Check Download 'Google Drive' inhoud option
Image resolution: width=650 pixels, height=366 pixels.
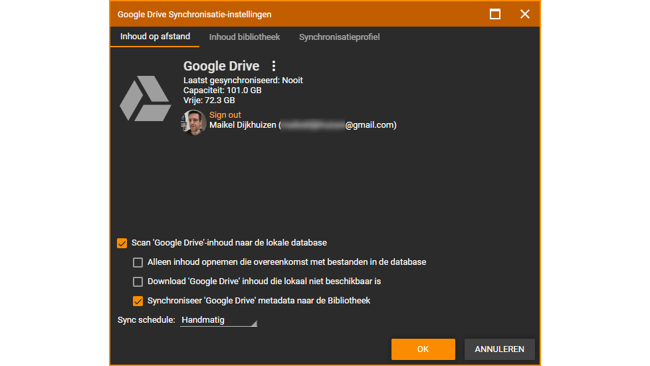point(138,281)
